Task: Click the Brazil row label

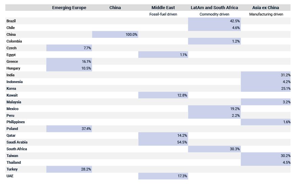Action: click(x=11, y=21)
